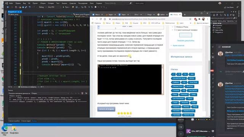Click the Google Drive desktop icon
244x137 pixels.
tap(14, 130)
